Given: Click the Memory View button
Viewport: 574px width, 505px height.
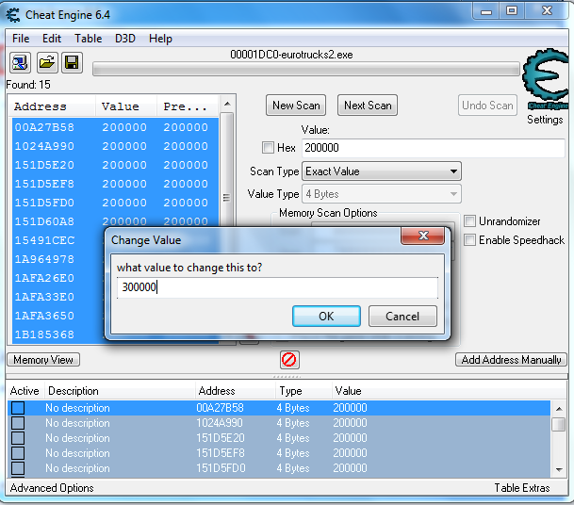Looking at the screenshot, I should [43, 360].
